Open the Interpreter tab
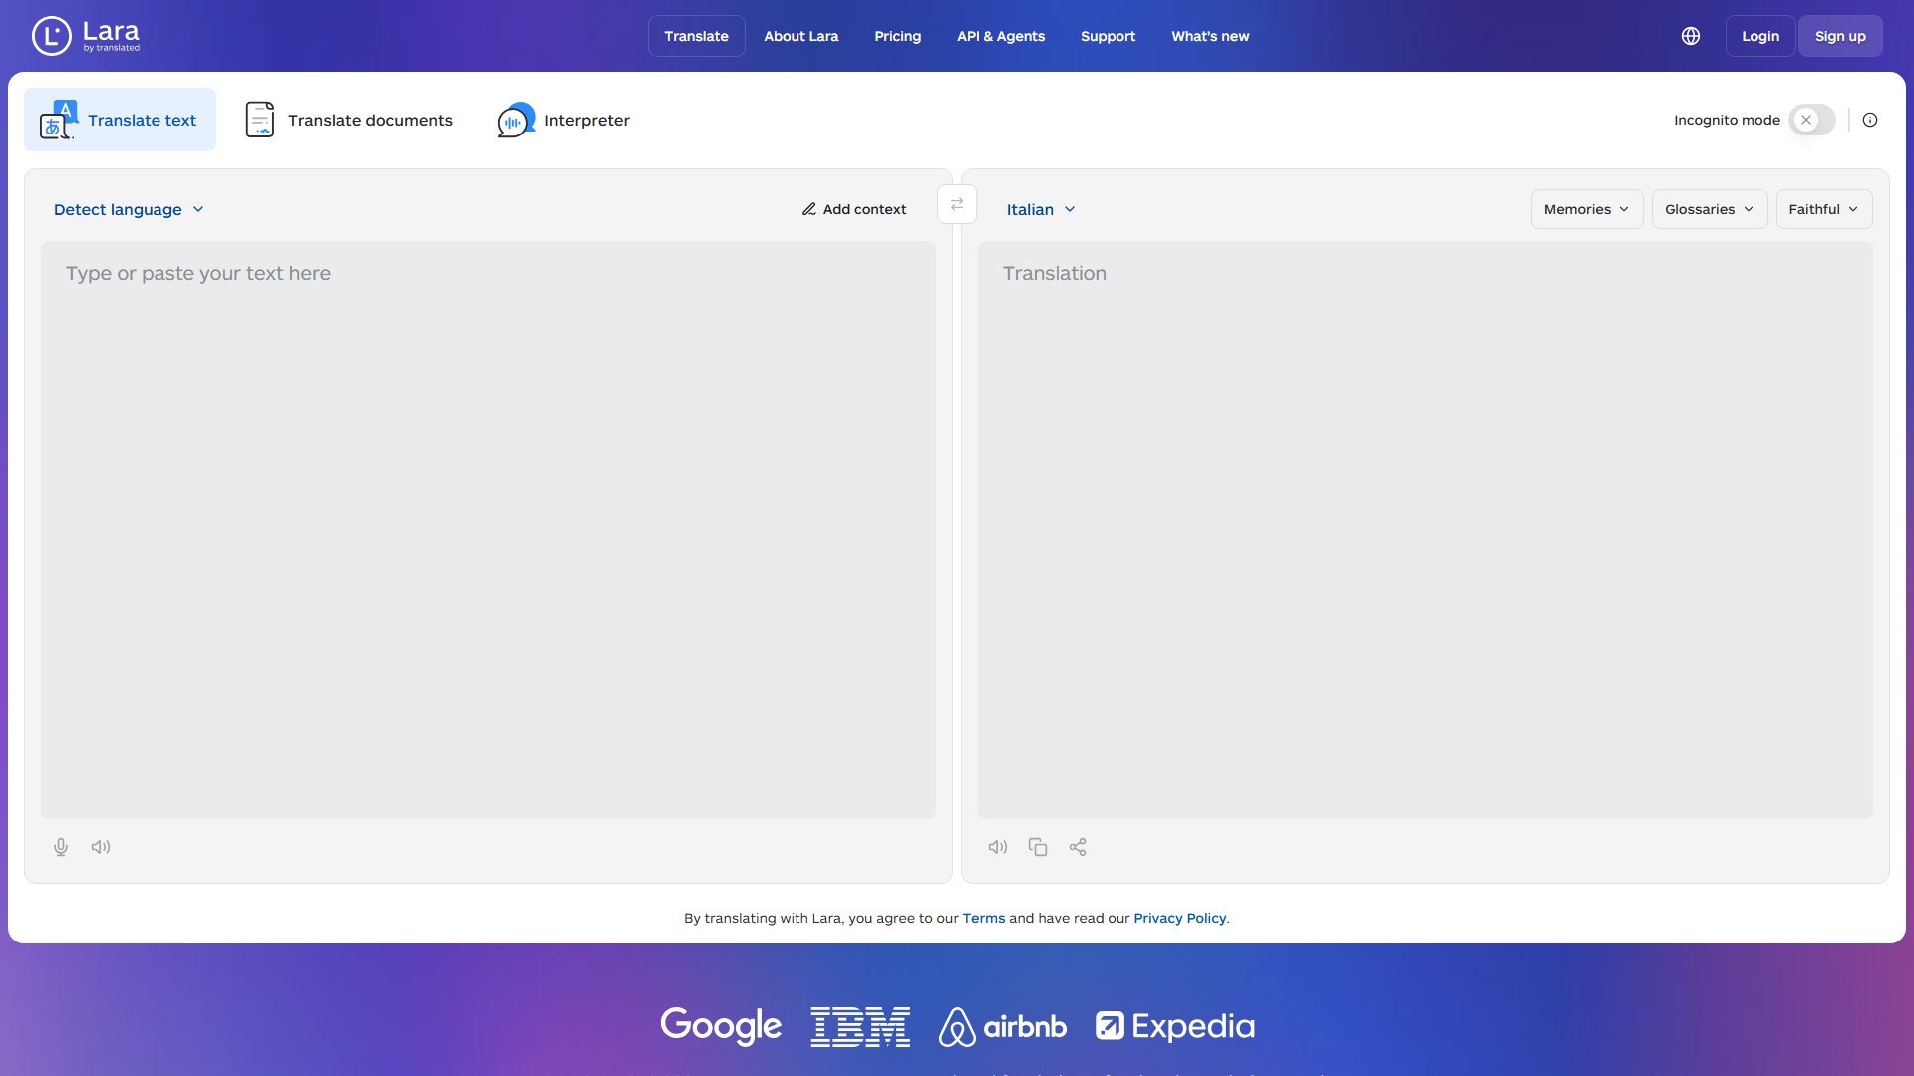The height and width of the screenshot is (1076, 1914). point(564,120)
